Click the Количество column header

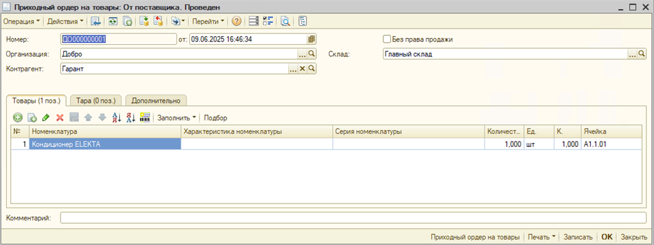[504, 131]
